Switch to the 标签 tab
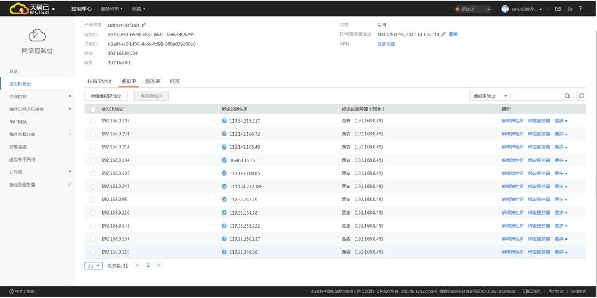This screenshot has width=597, height=298. tap(175, 82)
